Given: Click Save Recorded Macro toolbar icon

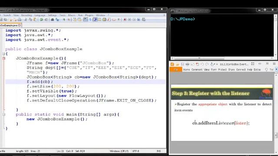Looking at the screenshot, I should 144,19.
